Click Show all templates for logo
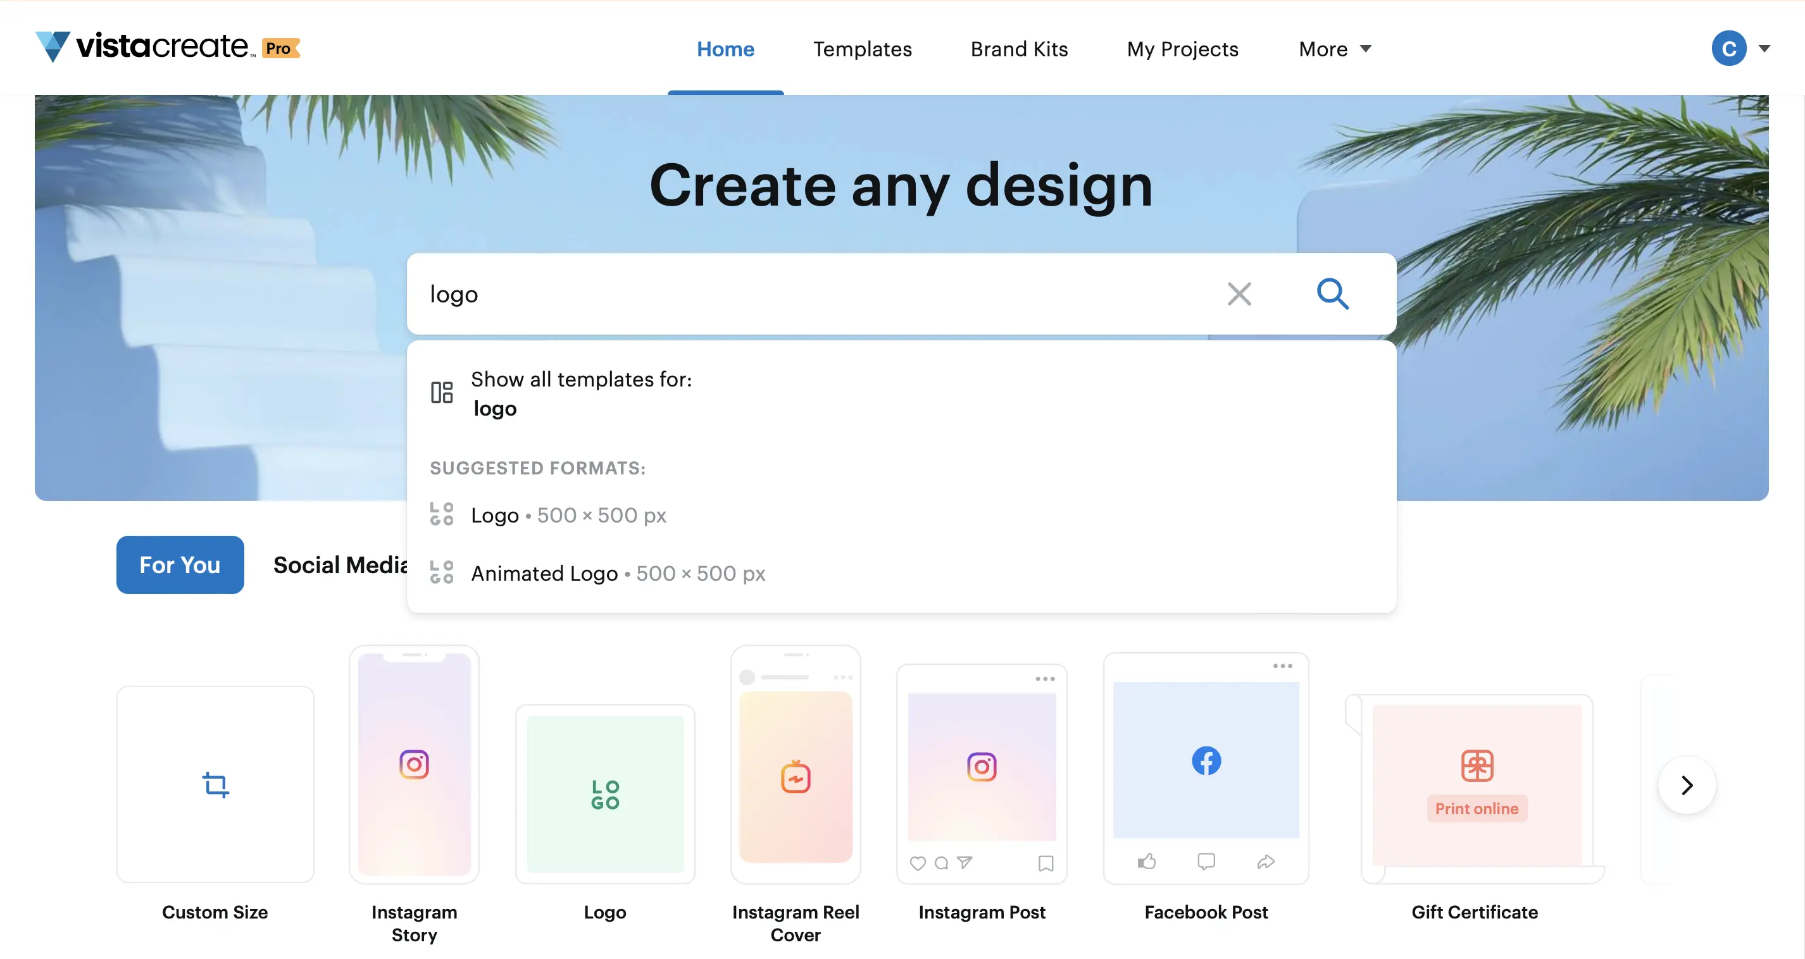 tap(580, 393)
